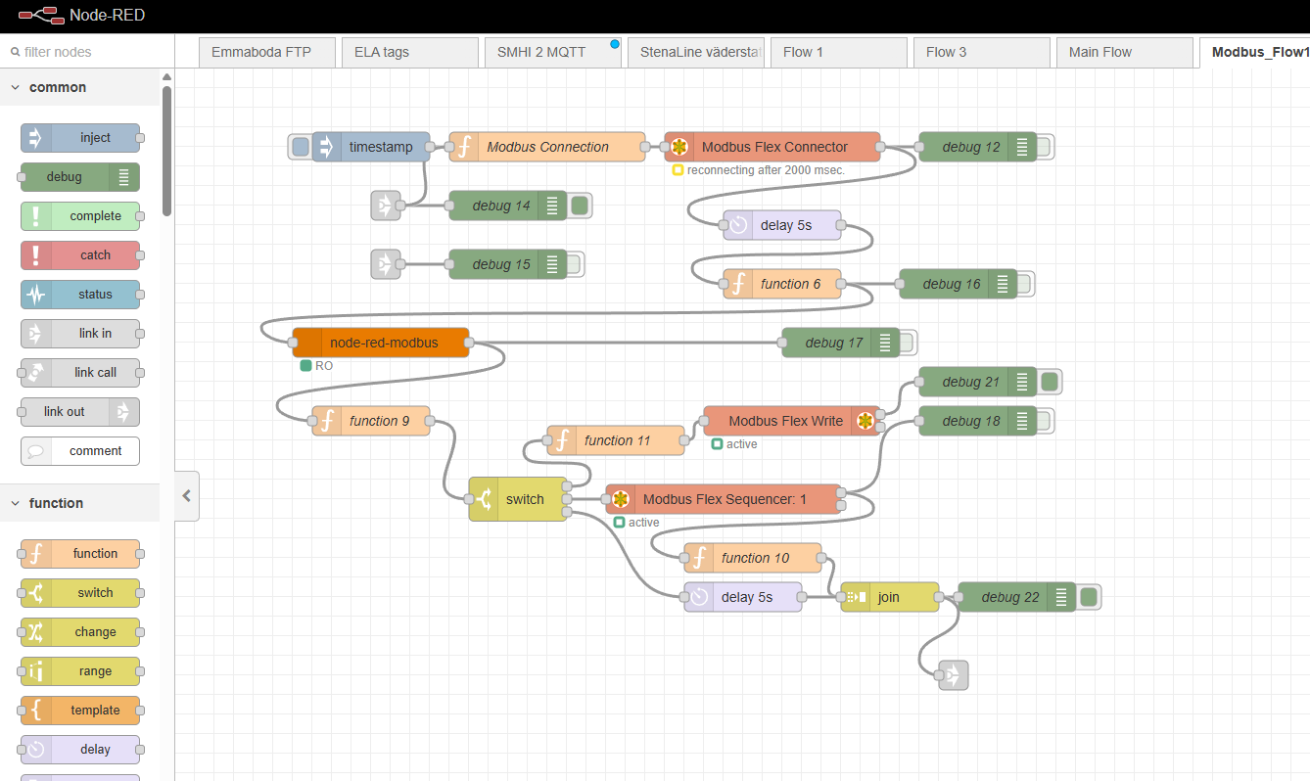Open the Emmaboda FTP flow tab
Screen dimensions: 1310x781
[266, 52]
